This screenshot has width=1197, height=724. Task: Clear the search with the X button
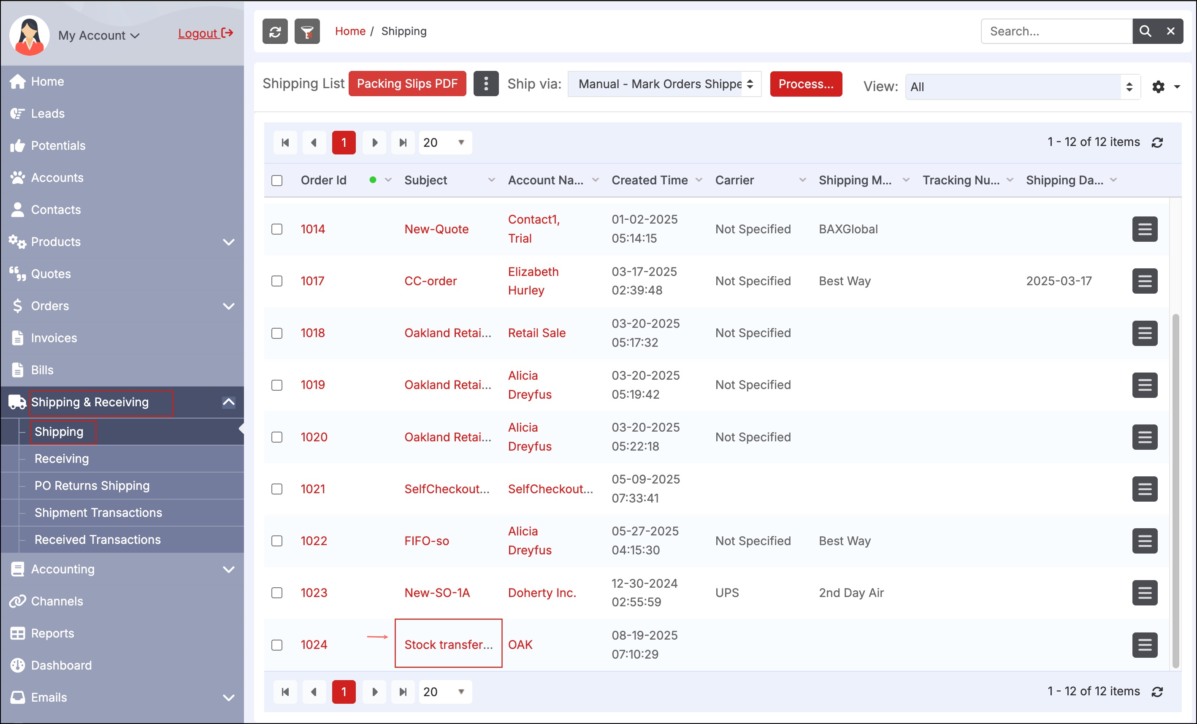click(1171, 32)
